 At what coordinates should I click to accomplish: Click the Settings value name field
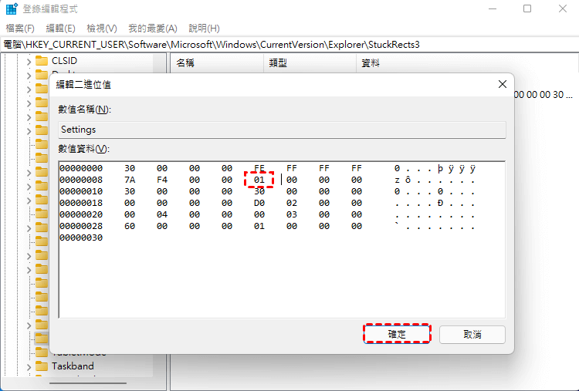point(282,130)
